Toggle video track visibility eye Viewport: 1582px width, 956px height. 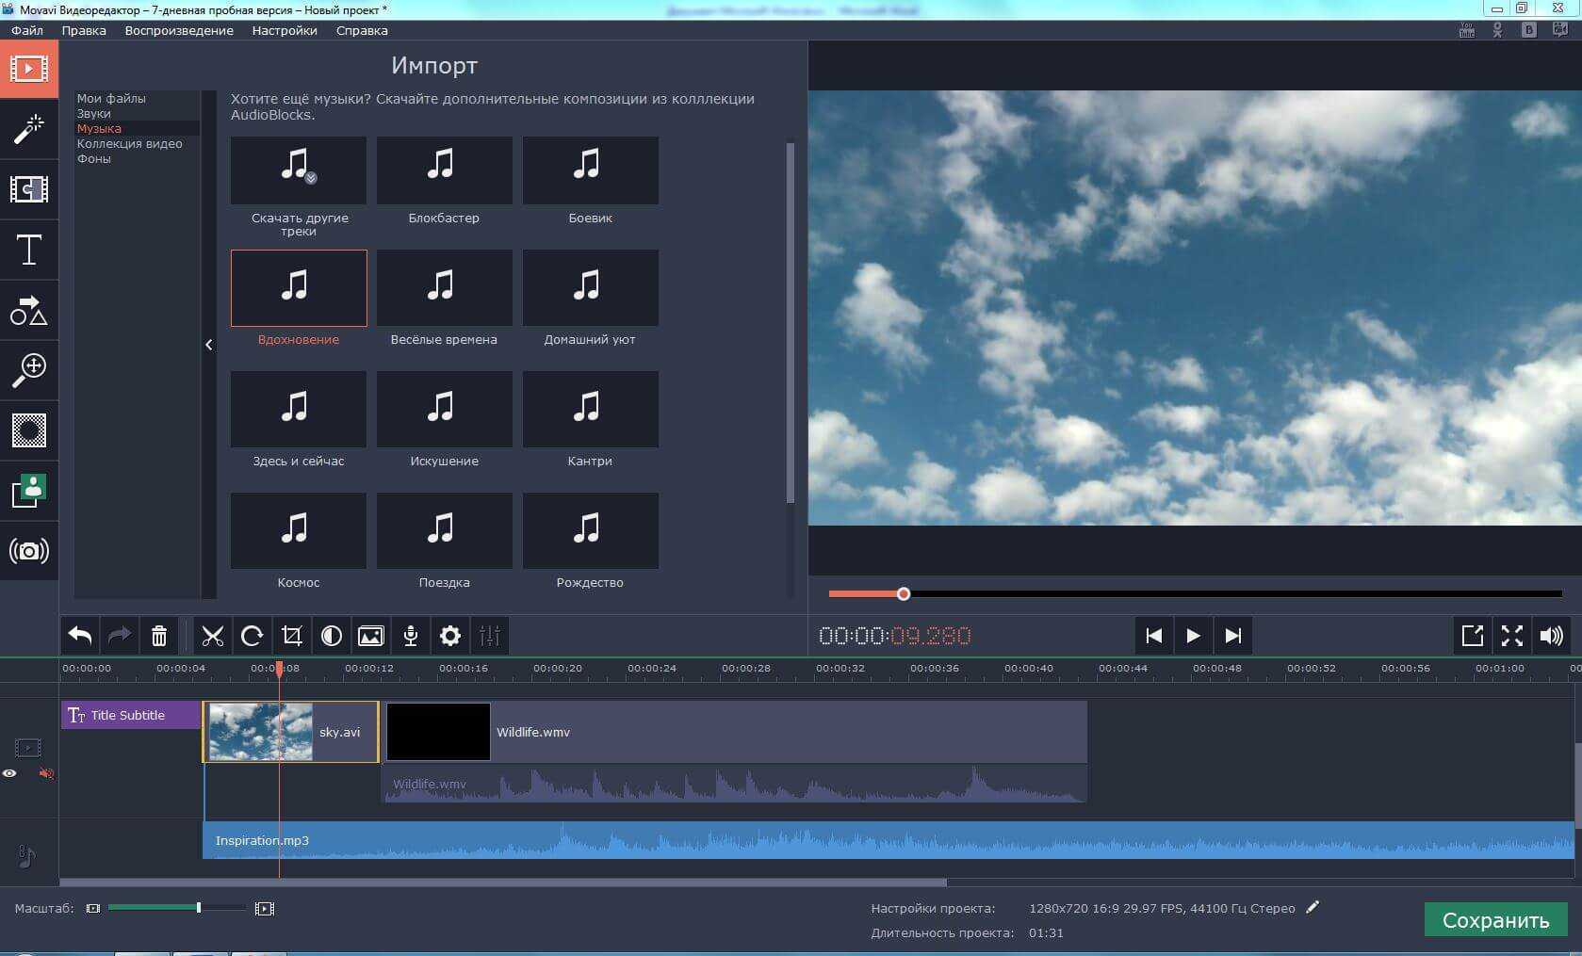pyautogui.click(x=9, y=773)
